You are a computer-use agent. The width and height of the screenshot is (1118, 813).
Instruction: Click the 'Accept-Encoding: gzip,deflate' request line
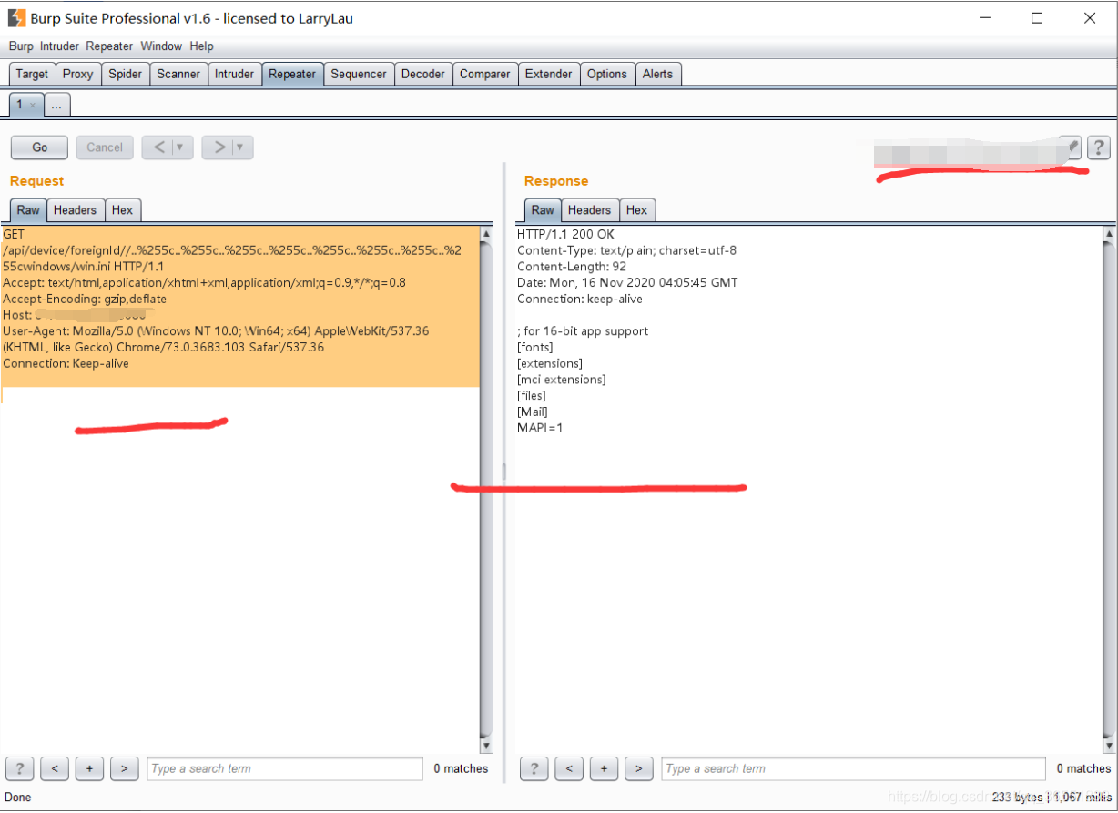(x=85, y=299)
